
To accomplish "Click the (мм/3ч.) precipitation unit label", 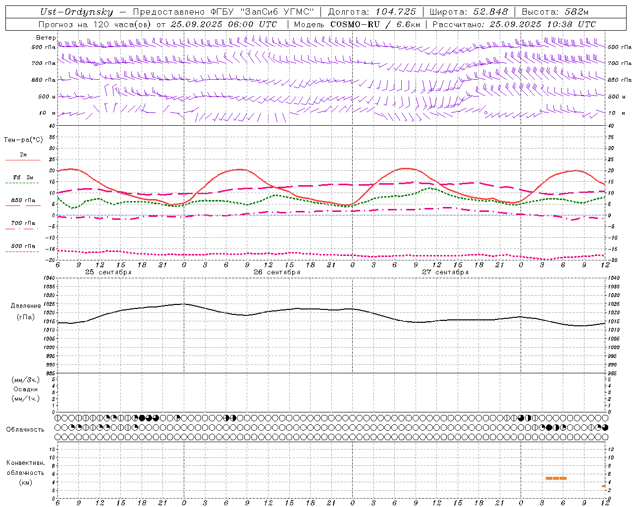I will (x=26, y=380).
